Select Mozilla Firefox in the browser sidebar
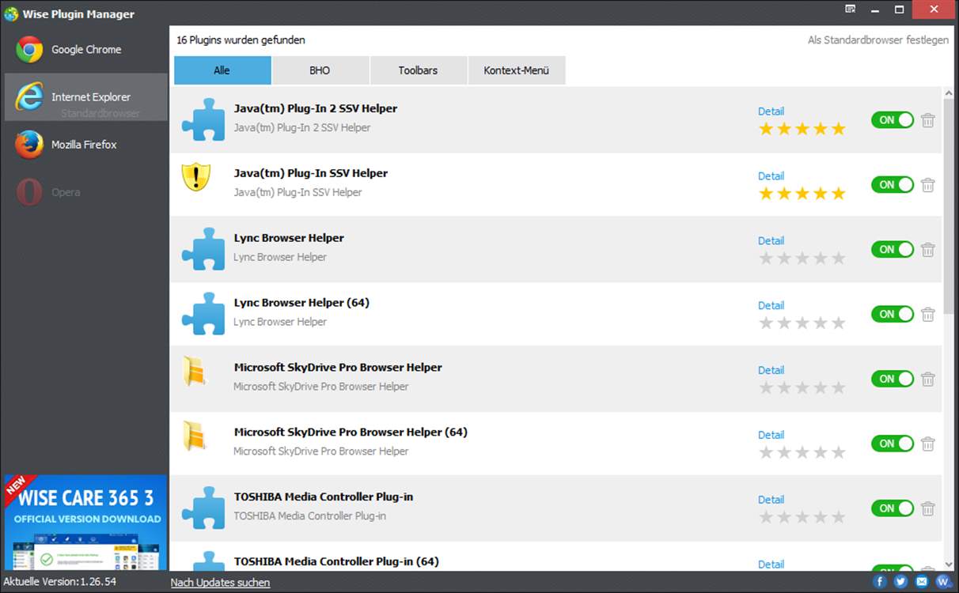The height and width of the screenshot is (593, 959). pos(85,145)
